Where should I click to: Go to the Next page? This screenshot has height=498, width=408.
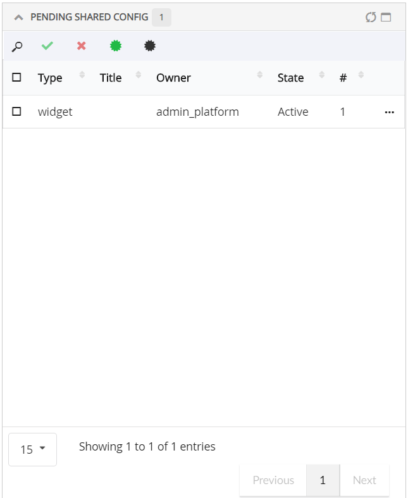pos(364,480)
